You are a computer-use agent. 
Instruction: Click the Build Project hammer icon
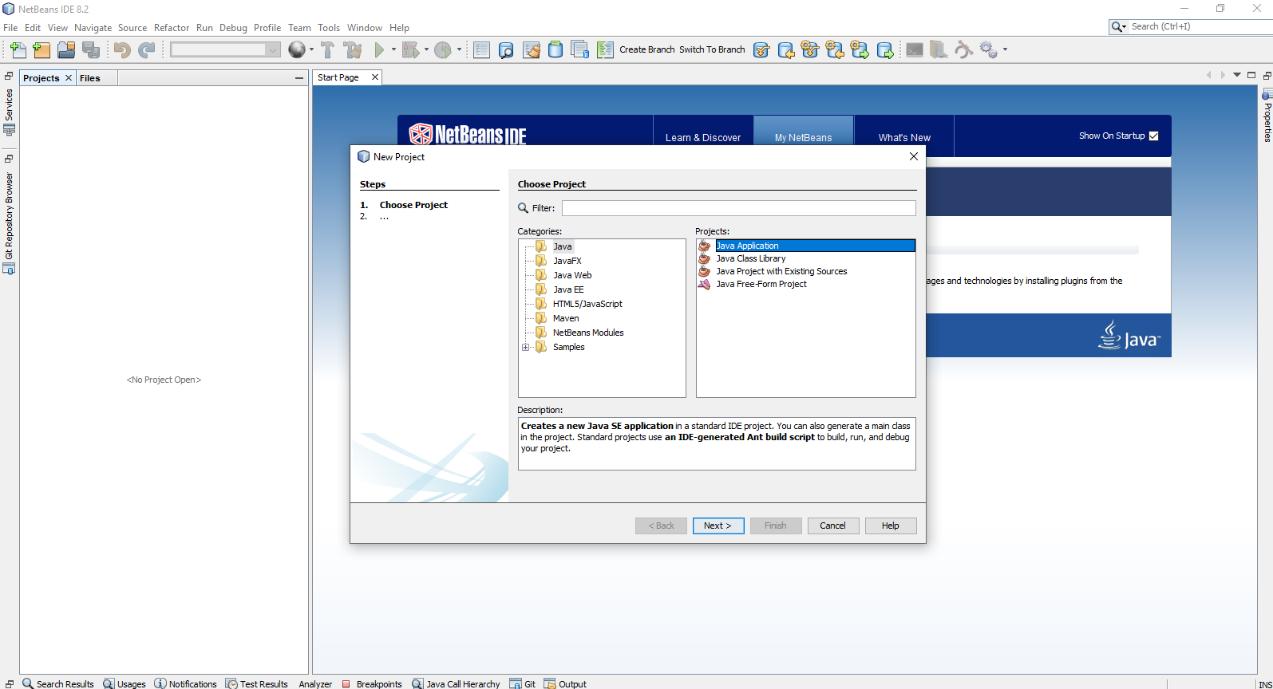(327, 49)
